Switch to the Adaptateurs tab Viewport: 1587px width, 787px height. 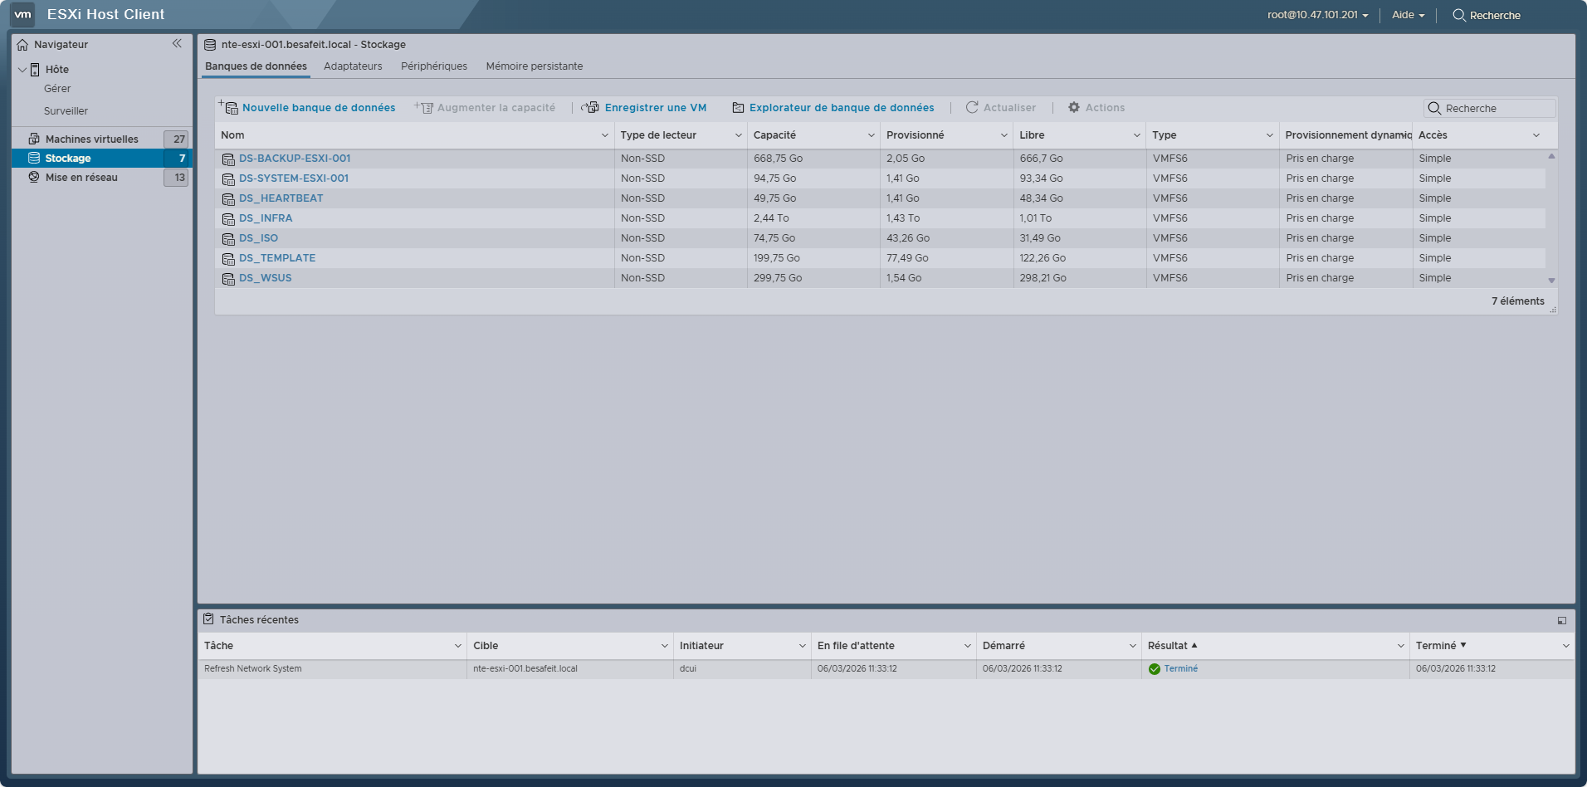click(353, 66)
